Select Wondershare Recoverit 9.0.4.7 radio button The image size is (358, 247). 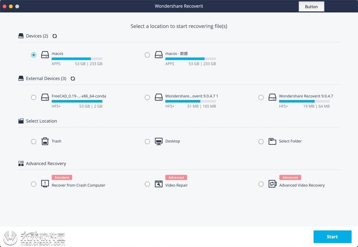click(261, 97)
